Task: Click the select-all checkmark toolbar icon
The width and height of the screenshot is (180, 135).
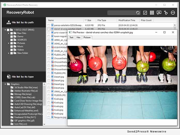Action: coord(145,13)
